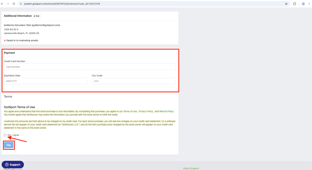Open the Terms of Use link
312x170 pixels.
point(130,111)
